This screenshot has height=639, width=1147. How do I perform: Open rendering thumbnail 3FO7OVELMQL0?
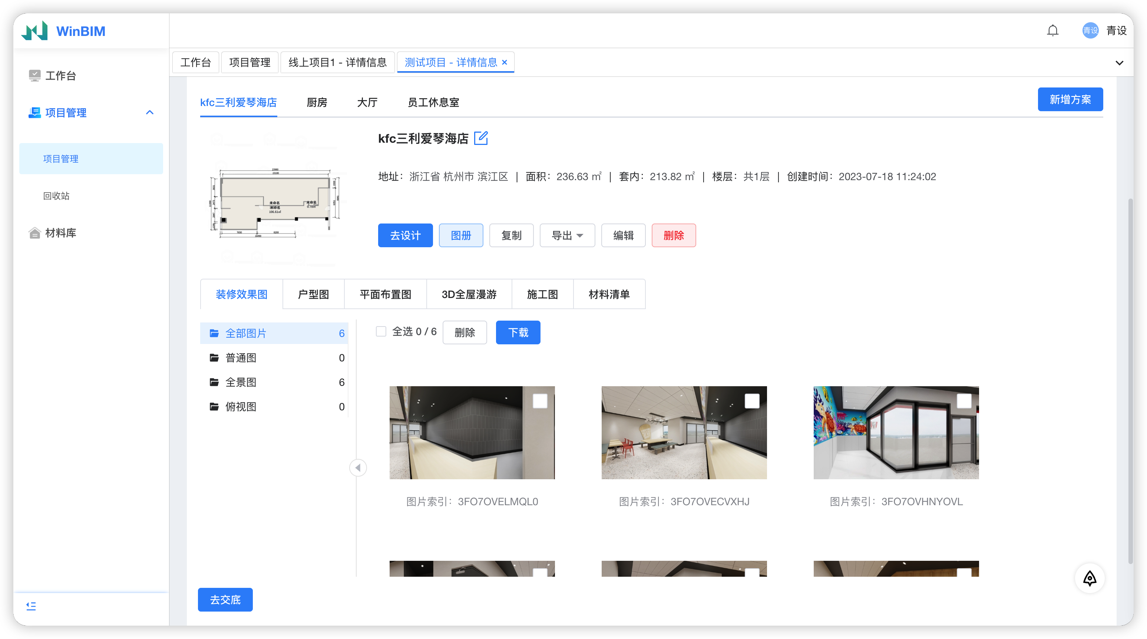[x=472, y=433]
